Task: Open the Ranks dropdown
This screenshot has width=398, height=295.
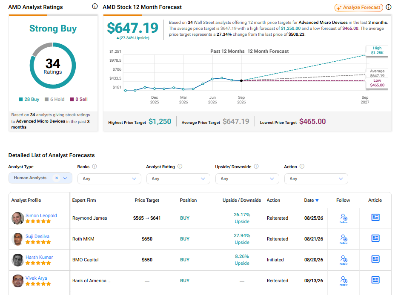Action: [x=109, y=179]
